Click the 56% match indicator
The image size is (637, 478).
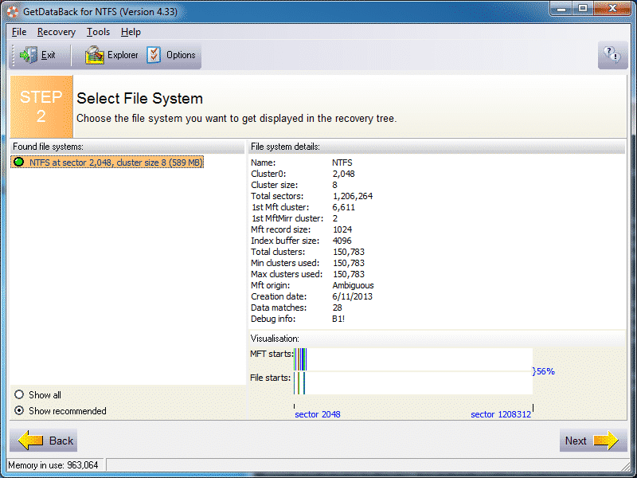point(545,371)
